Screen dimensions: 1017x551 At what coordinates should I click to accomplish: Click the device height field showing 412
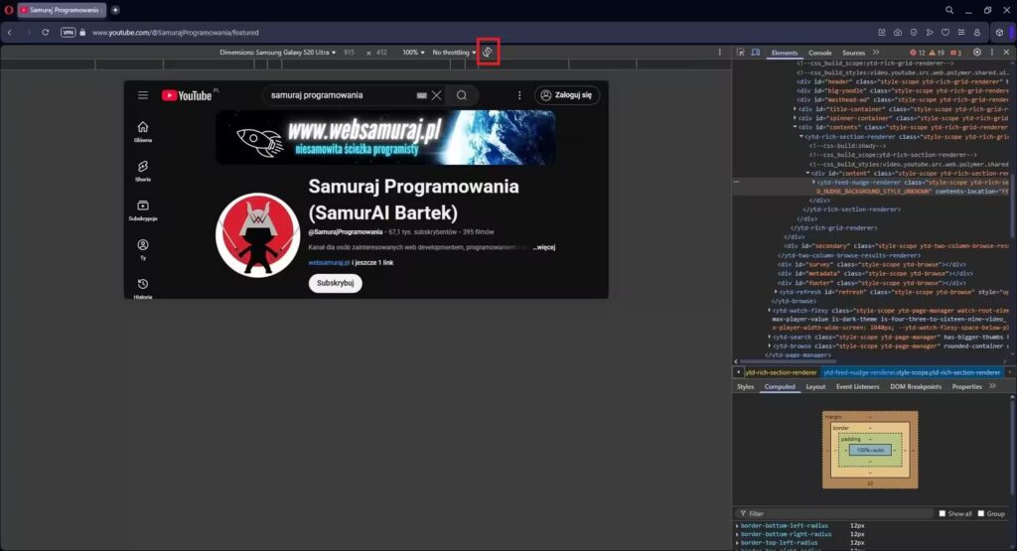coord(381,53)
